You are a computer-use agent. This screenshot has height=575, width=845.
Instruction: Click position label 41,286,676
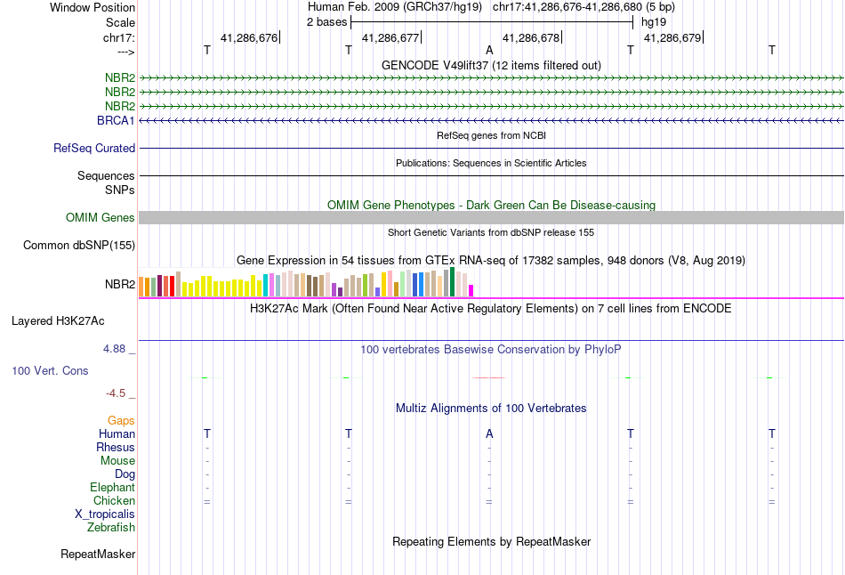click(249, 37)
